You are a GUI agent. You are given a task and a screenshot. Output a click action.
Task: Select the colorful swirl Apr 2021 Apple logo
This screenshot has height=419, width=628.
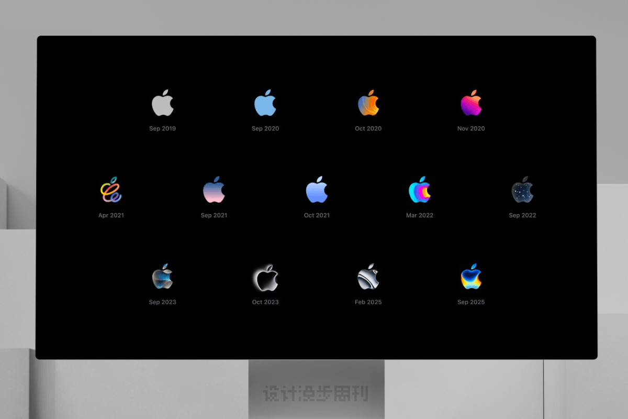click(x=111, y=191)
